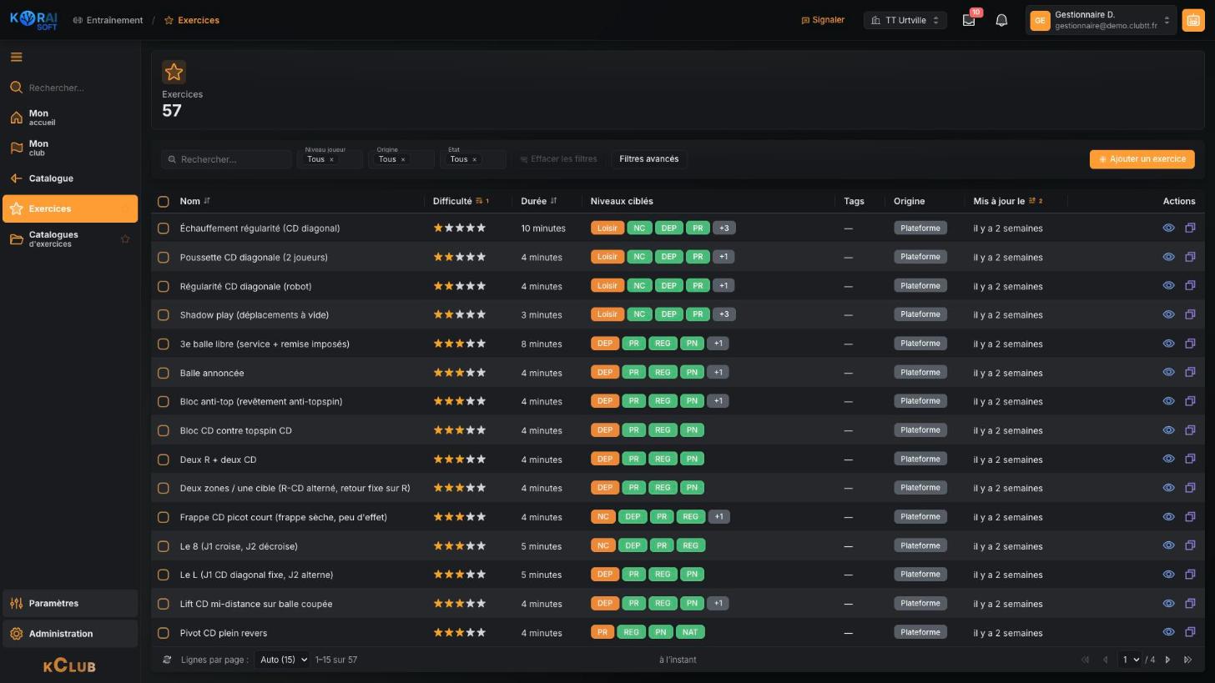Clear the Origine filter x icon
The width and height of the screenshot is (1215, 683).
point(403,159)
